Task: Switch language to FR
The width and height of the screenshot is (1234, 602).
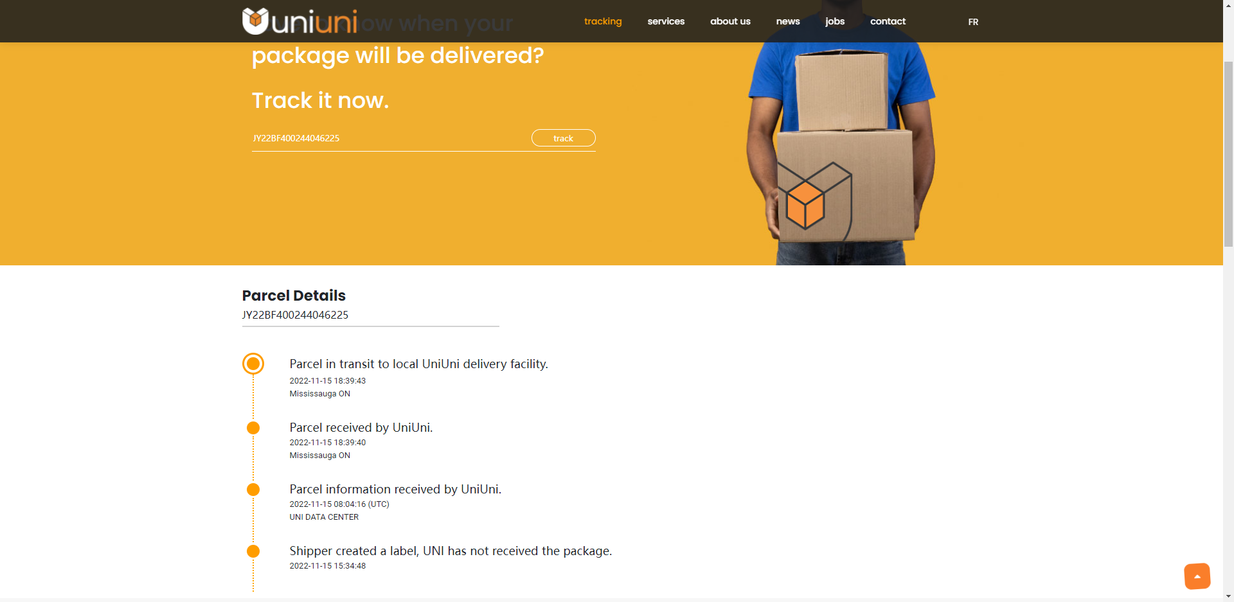Action: coord(973,22)
